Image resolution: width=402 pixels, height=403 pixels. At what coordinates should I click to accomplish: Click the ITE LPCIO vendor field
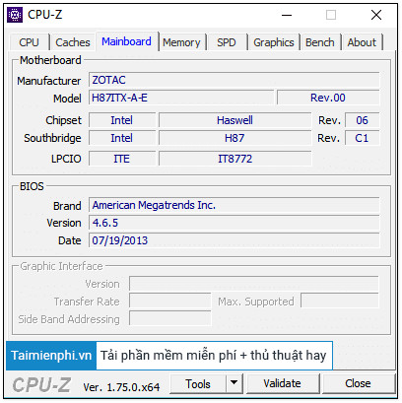[122, 159]
